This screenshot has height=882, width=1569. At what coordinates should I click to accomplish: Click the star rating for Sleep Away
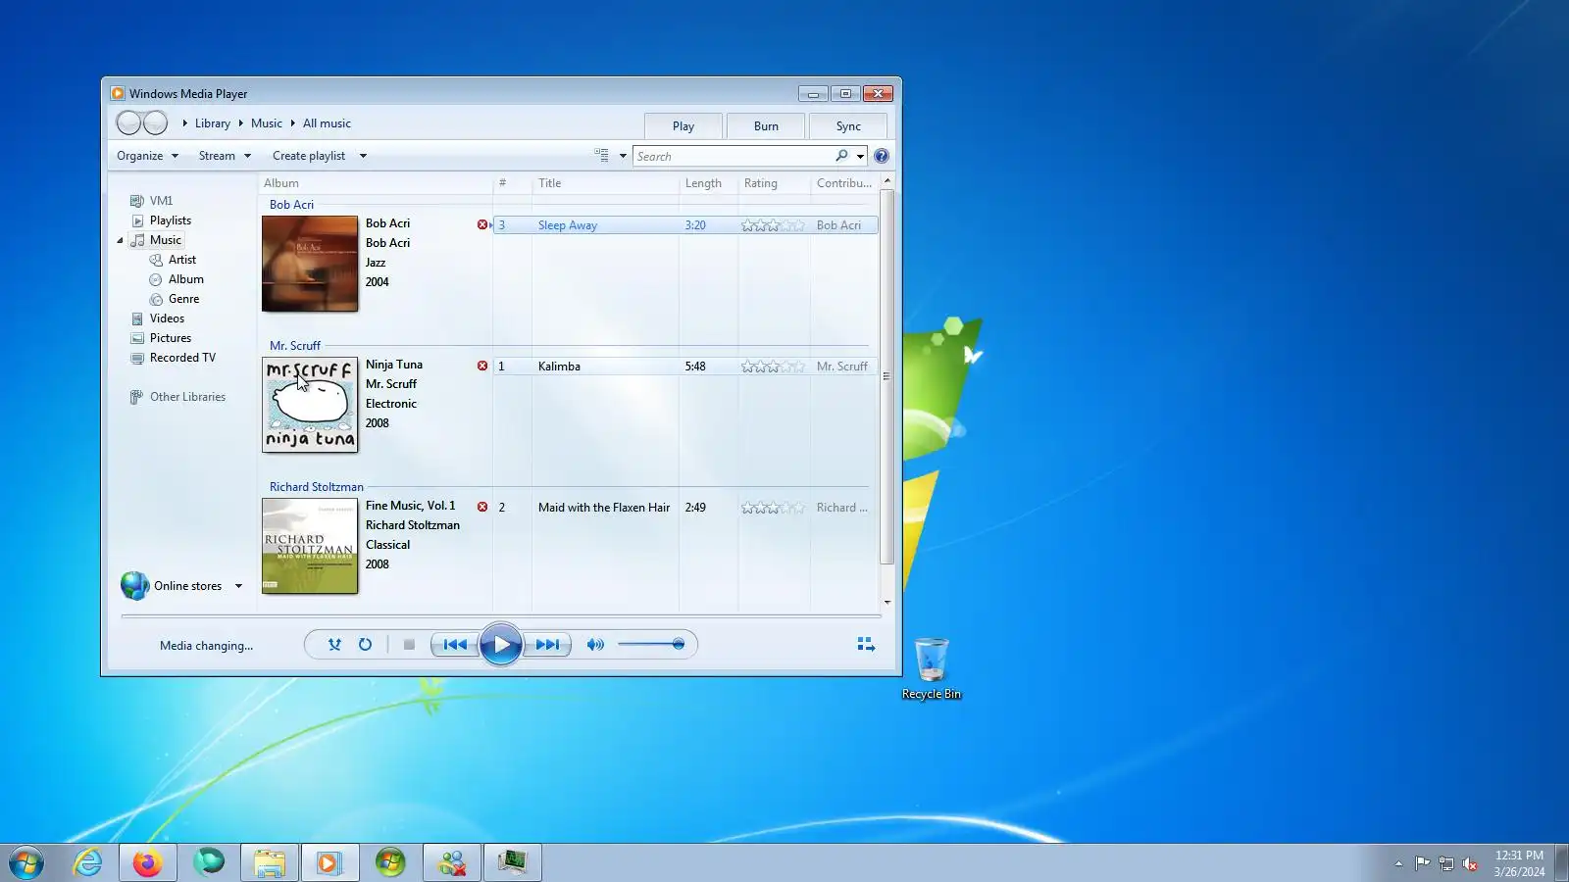773,225
